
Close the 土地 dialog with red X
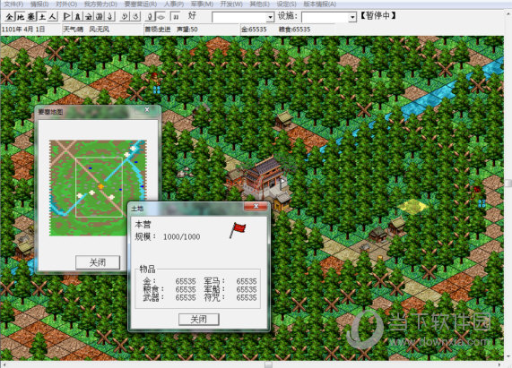(256, 206)
